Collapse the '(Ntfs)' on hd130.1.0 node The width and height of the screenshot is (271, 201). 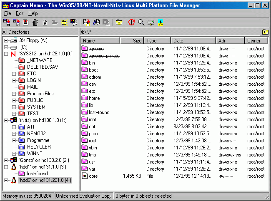pyautogui.click(x=6, y=120)
